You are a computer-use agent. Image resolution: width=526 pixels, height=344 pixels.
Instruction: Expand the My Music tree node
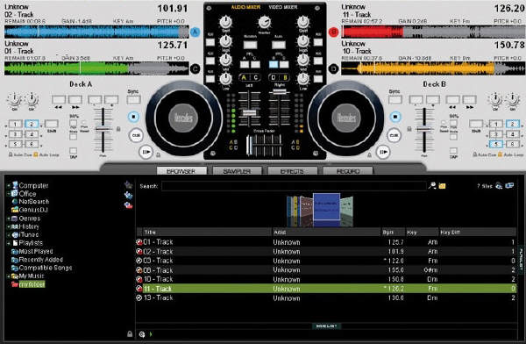tap(9, 276)
